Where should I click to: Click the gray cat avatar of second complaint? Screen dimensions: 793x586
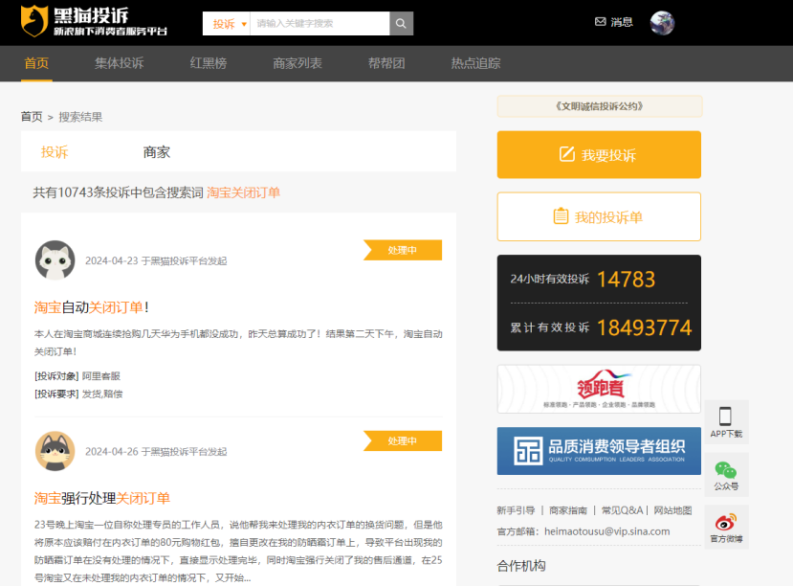55,451
